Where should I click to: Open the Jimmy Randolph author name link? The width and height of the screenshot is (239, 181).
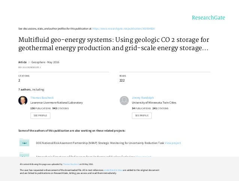(143, 98)
